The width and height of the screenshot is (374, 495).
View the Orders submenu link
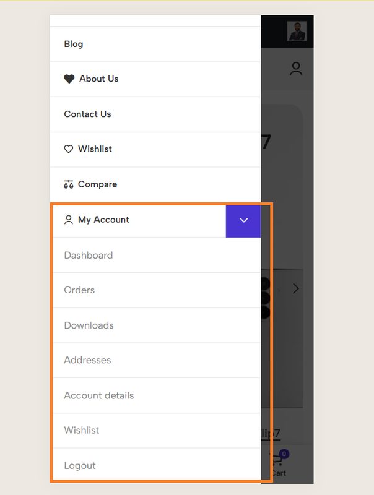79,290
